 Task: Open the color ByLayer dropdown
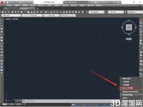coord(11,15)
